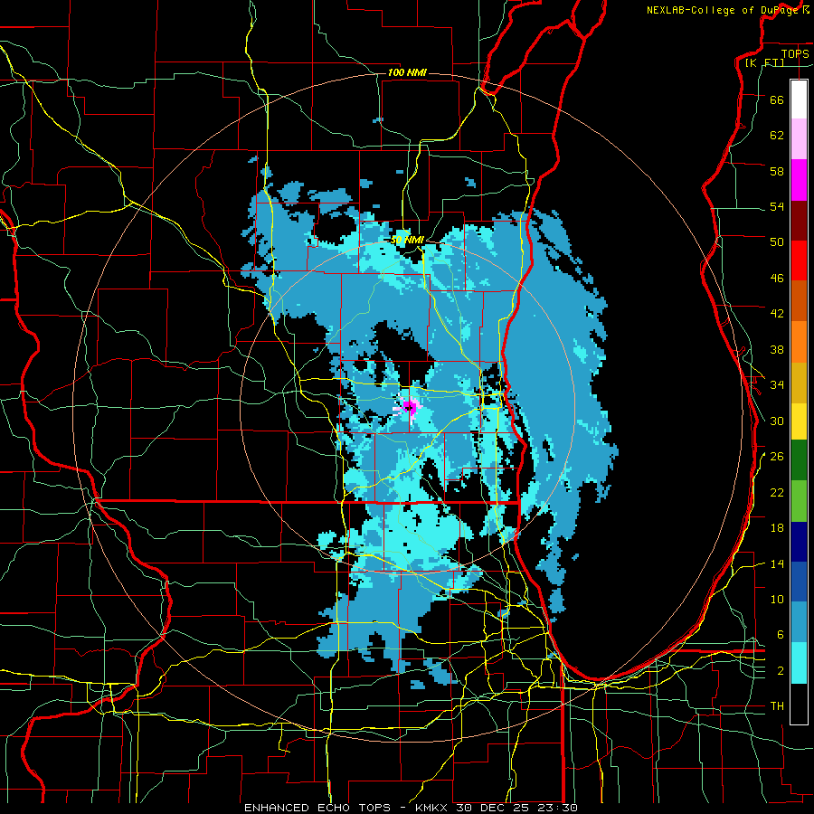Click the 18 legend value
Viewport: 814px width, 814px height.
pyautogui.click(x=777, y=527)
